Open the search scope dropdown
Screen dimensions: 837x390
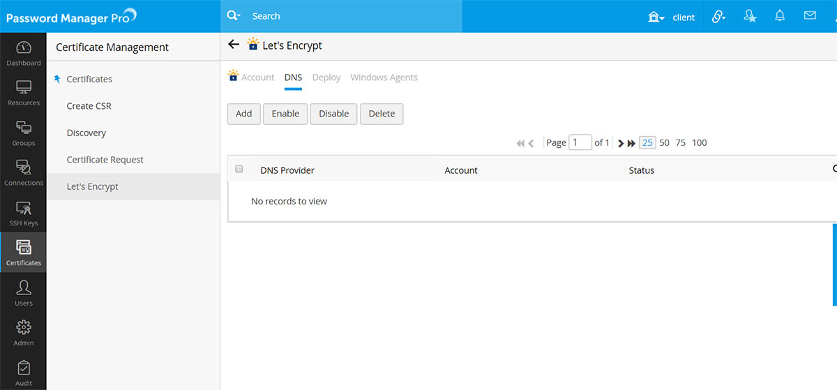click(x=234, y=16)
